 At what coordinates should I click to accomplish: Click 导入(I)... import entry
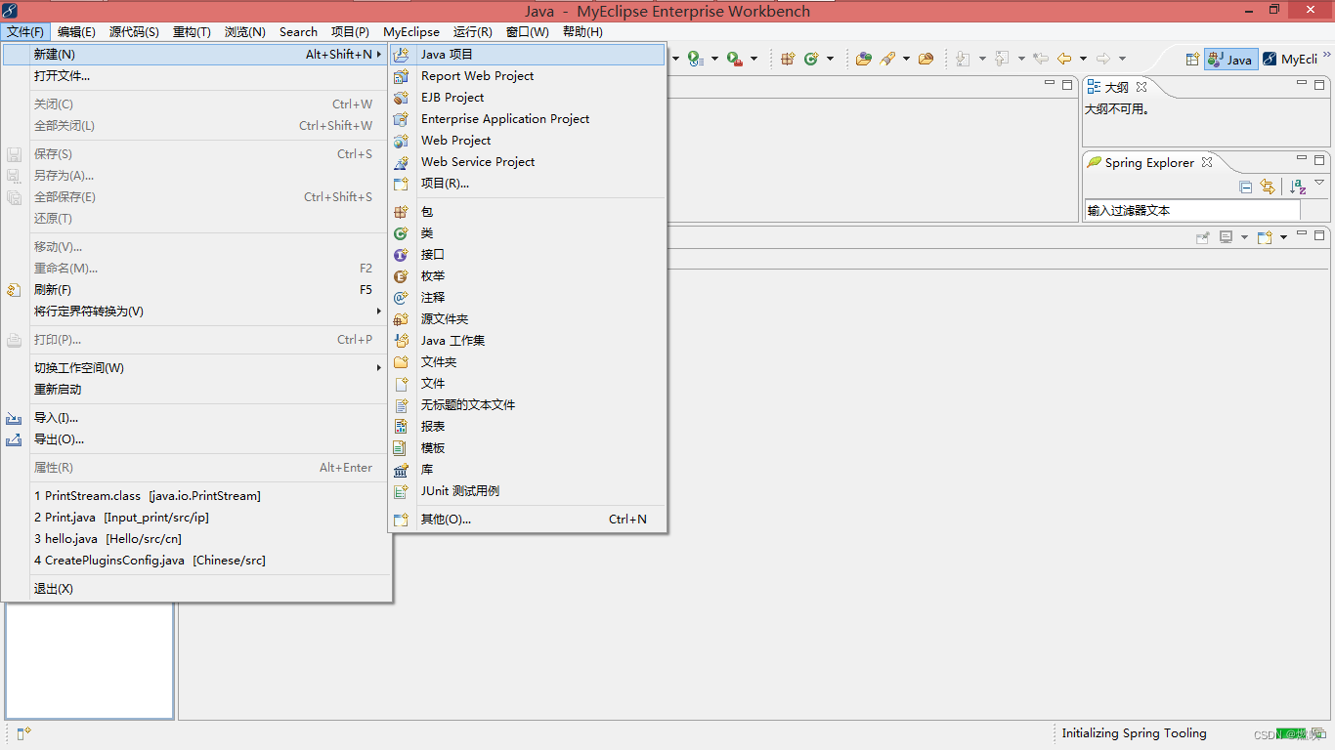(x=195, y=418)
